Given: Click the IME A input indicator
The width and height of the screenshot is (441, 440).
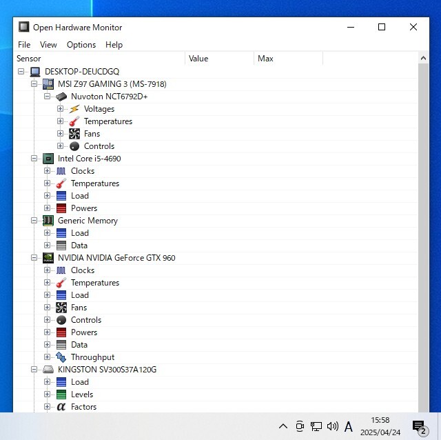Looking at the screenshot, I should [x=349, y=426].
